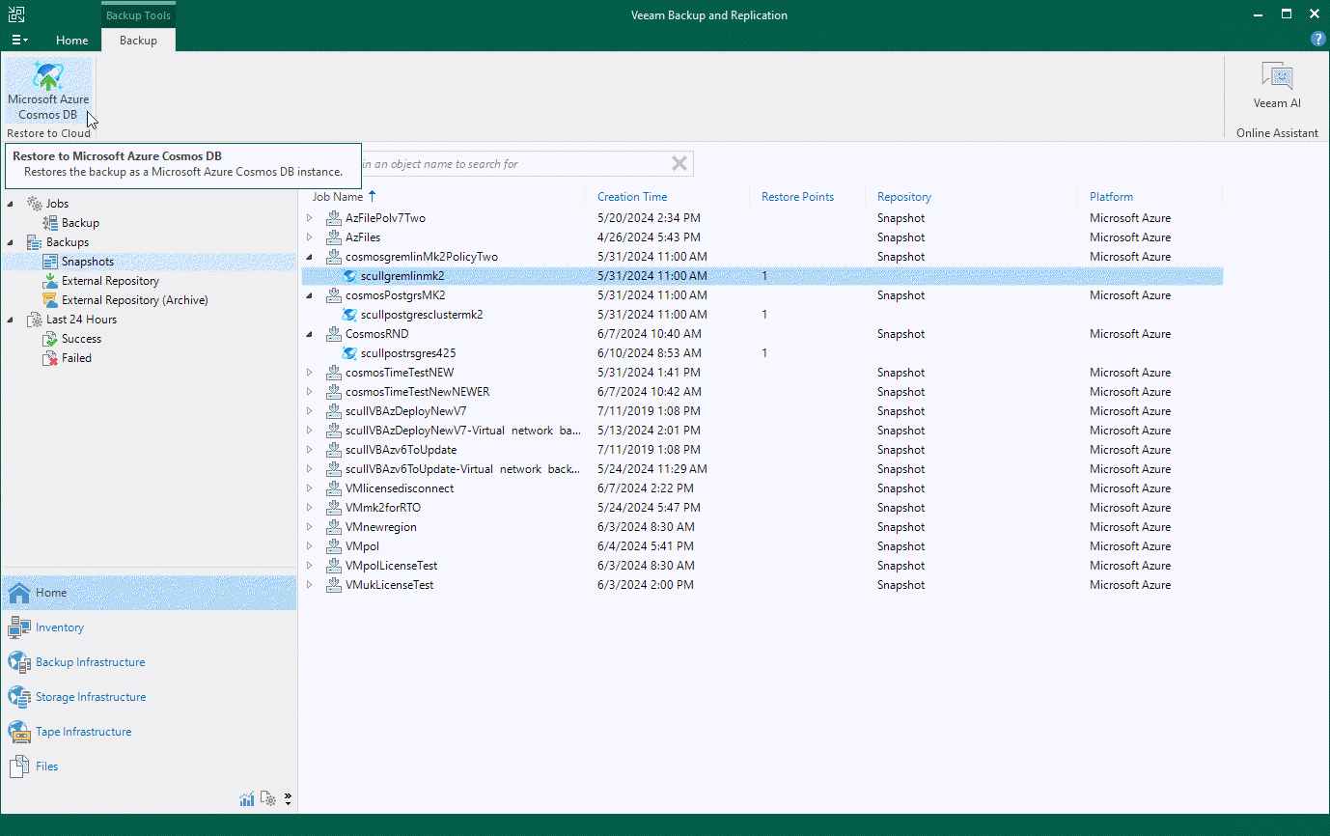Open the Success results item
Screen dimensions: 1330x836
(81, 339)
